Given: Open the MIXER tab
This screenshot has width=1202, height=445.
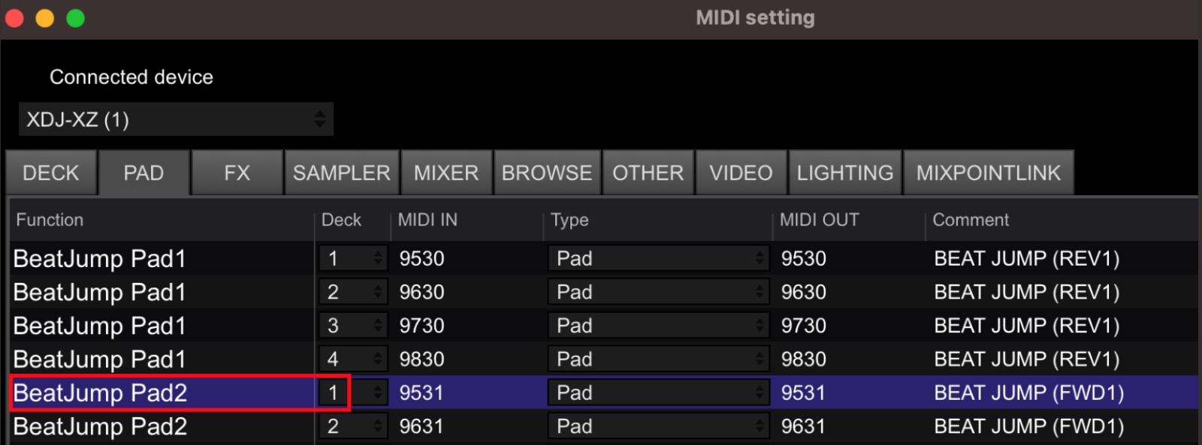Looking at the screenshot, I should pos(446,172).
